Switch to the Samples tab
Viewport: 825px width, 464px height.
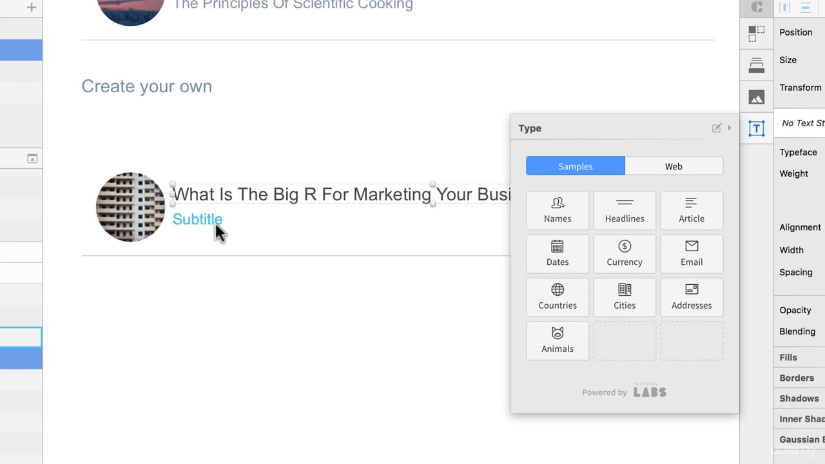click(x=575, y=166)
